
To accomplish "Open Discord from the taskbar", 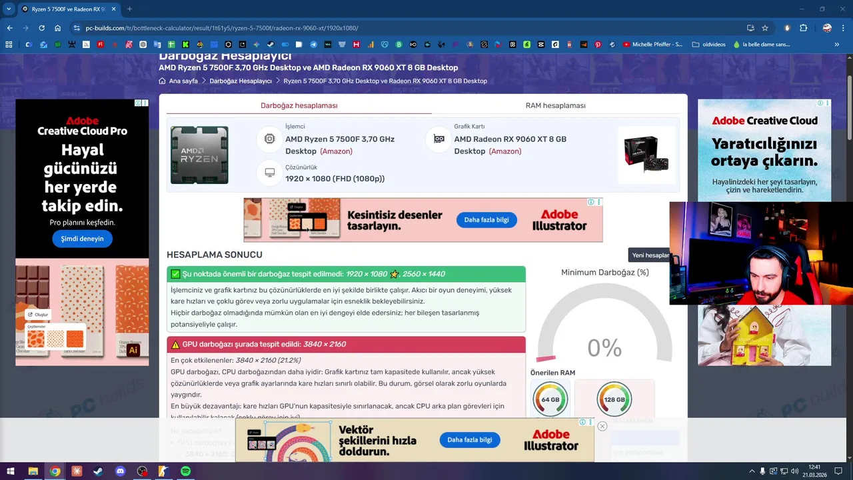I will 120,471.
